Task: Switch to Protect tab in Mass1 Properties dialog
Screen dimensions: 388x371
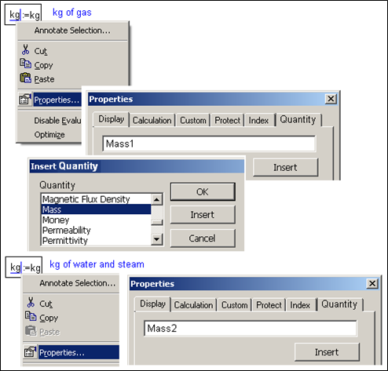Action: click(x=227, y=121)
